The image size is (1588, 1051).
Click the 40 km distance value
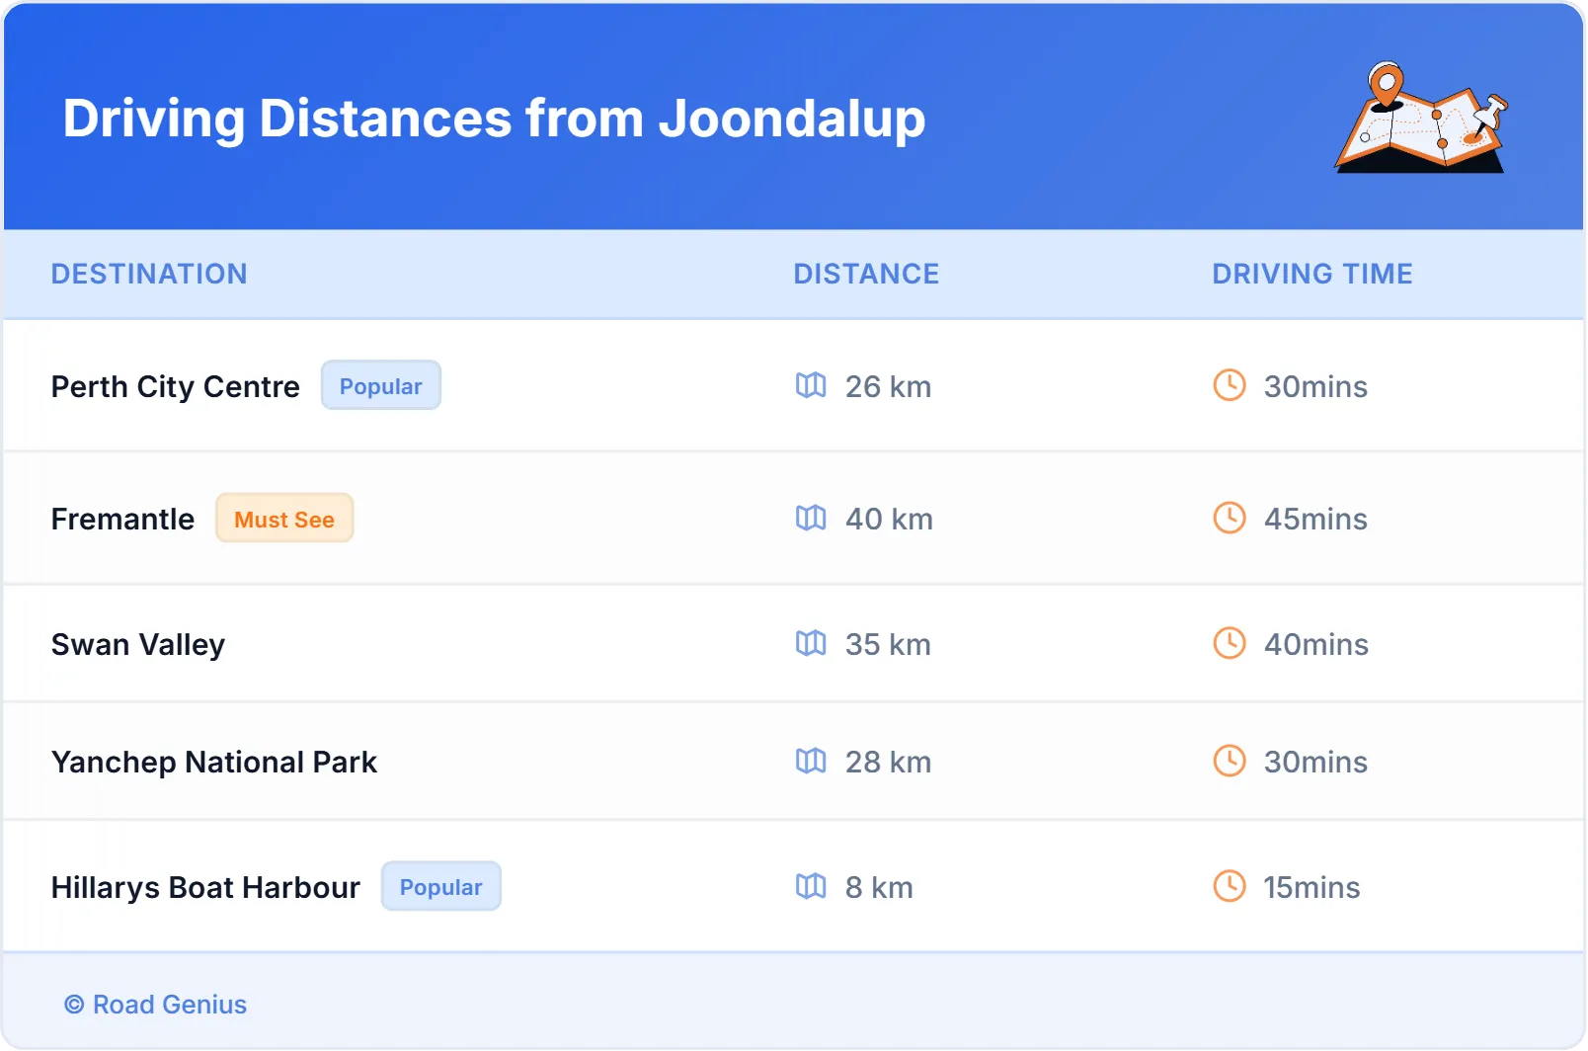pos(889,519)
